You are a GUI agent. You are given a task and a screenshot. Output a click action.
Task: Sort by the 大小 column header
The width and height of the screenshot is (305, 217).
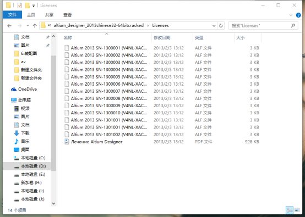241,38
